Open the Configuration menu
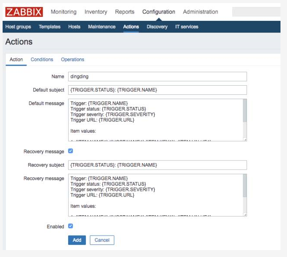The height and width of the screenshot is (257, 287). [x=158, y=12]
